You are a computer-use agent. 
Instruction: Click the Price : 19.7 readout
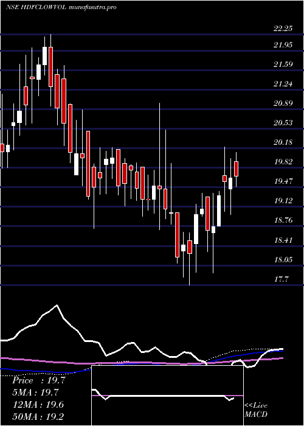click(38, 380)
